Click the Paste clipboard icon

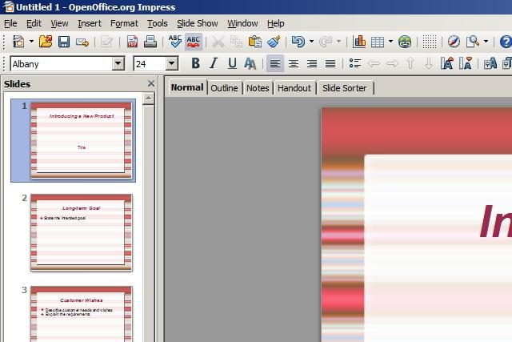(254, 42)
